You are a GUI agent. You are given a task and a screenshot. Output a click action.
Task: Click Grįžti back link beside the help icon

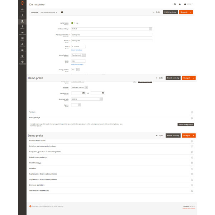[157, 12]
